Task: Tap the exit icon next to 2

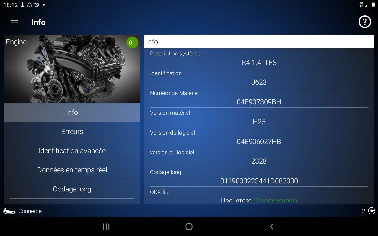Action: point(372,211)
